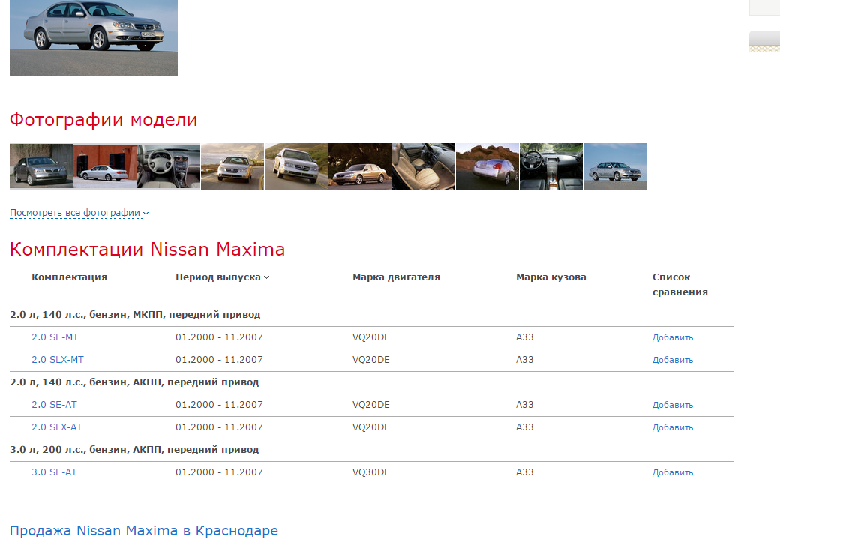Open black leather dashboard interior thumbnail
Image resolution: width=864 pixels, height=545 pixels.
pos(551,167)
